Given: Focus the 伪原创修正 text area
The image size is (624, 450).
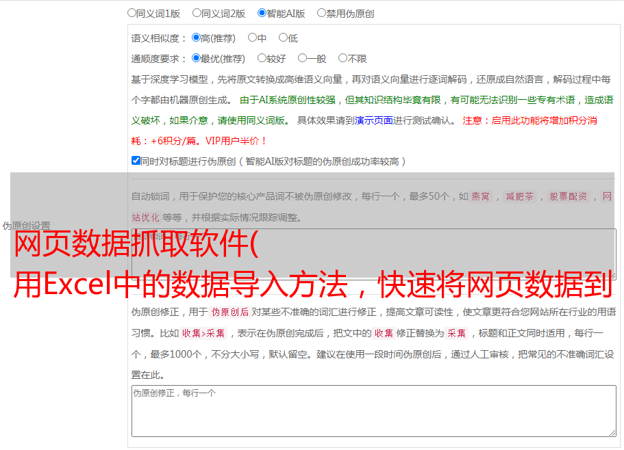Looking at the screenshot, I should tap(373, 410).
